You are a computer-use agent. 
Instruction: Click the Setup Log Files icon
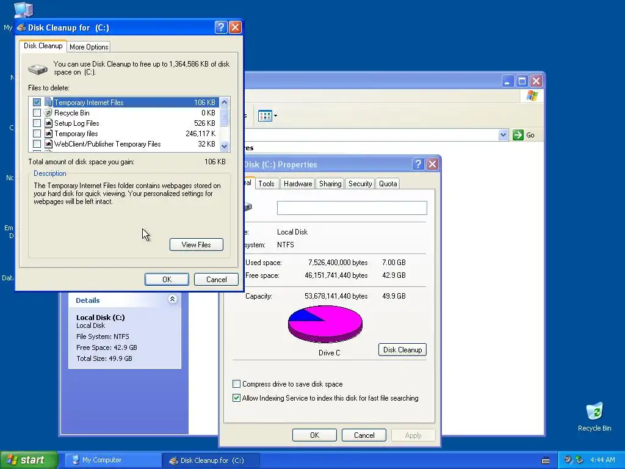coord(48,123)
